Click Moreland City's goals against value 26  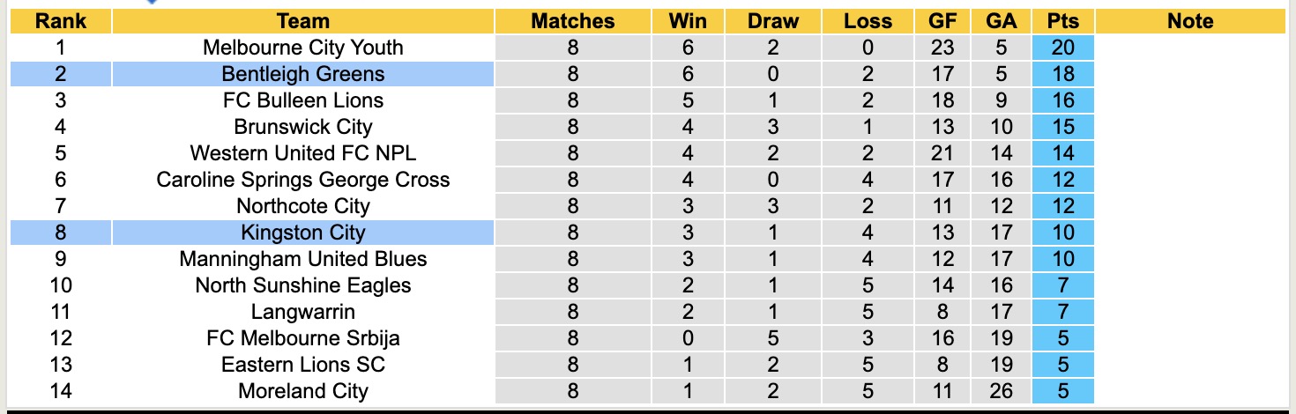[1001, 391]
